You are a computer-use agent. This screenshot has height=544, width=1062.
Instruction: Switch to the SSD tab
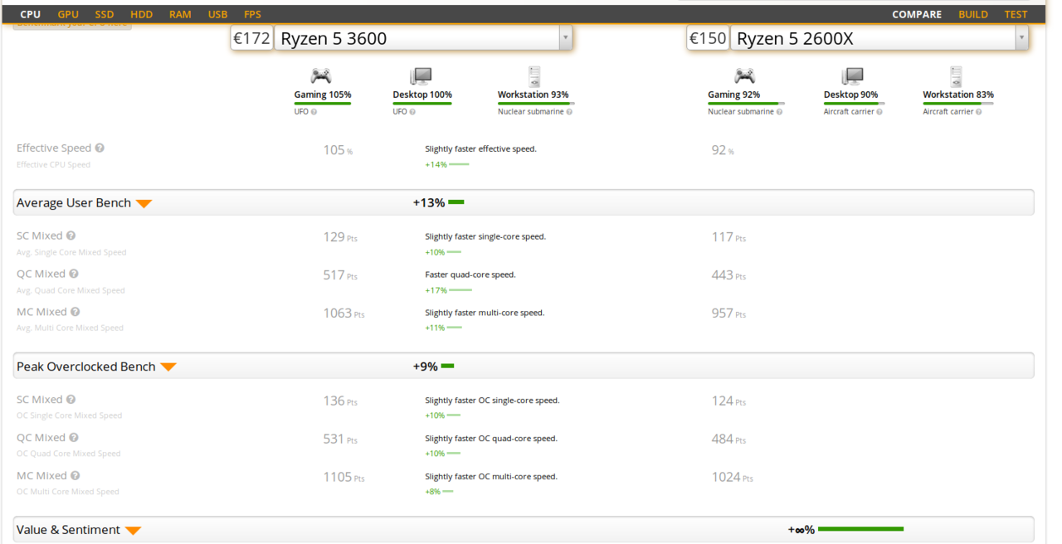point(104,14)
